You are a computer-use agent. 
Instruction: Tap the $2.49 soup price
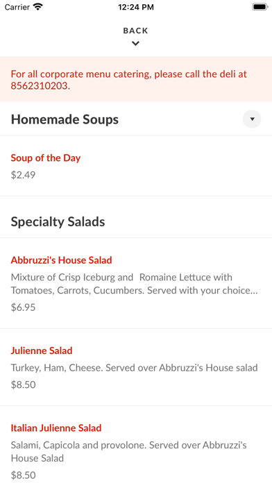23,175
